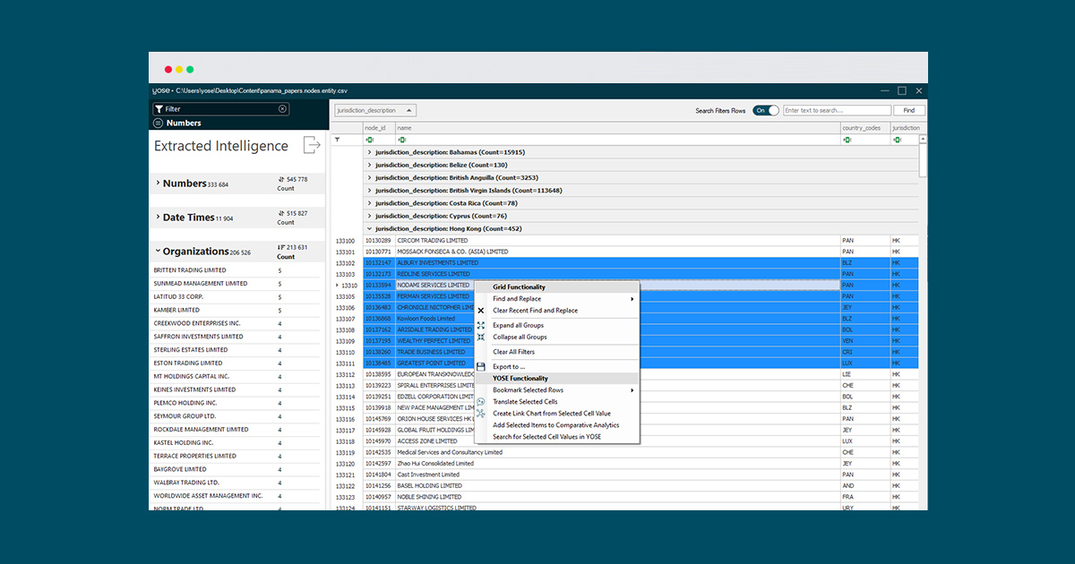Collapse the Organizations section
This screenshot has width=1075, height=564.
[159, 252]
